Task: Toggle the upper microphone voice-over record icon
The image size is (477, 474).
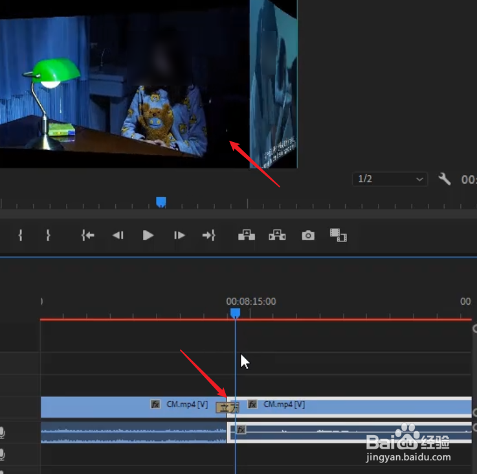Action: [2, 433]
